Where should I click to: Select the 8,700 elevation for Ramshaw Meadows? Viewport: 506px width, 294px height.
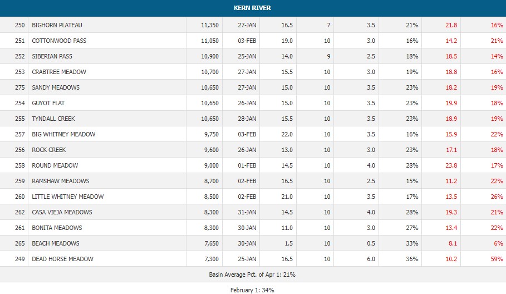211,181
